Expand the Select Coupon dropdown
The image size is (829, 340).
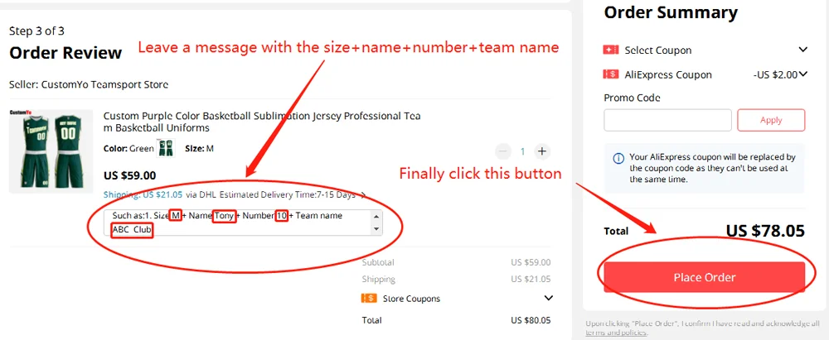click(x=802, y=50)
